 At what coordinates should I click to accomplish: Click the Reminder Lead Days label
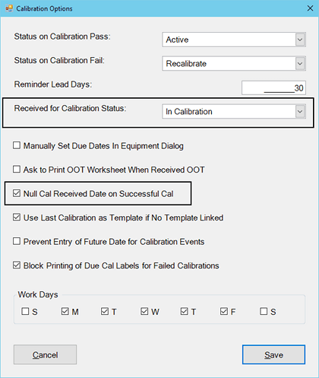tap(53, 84)
